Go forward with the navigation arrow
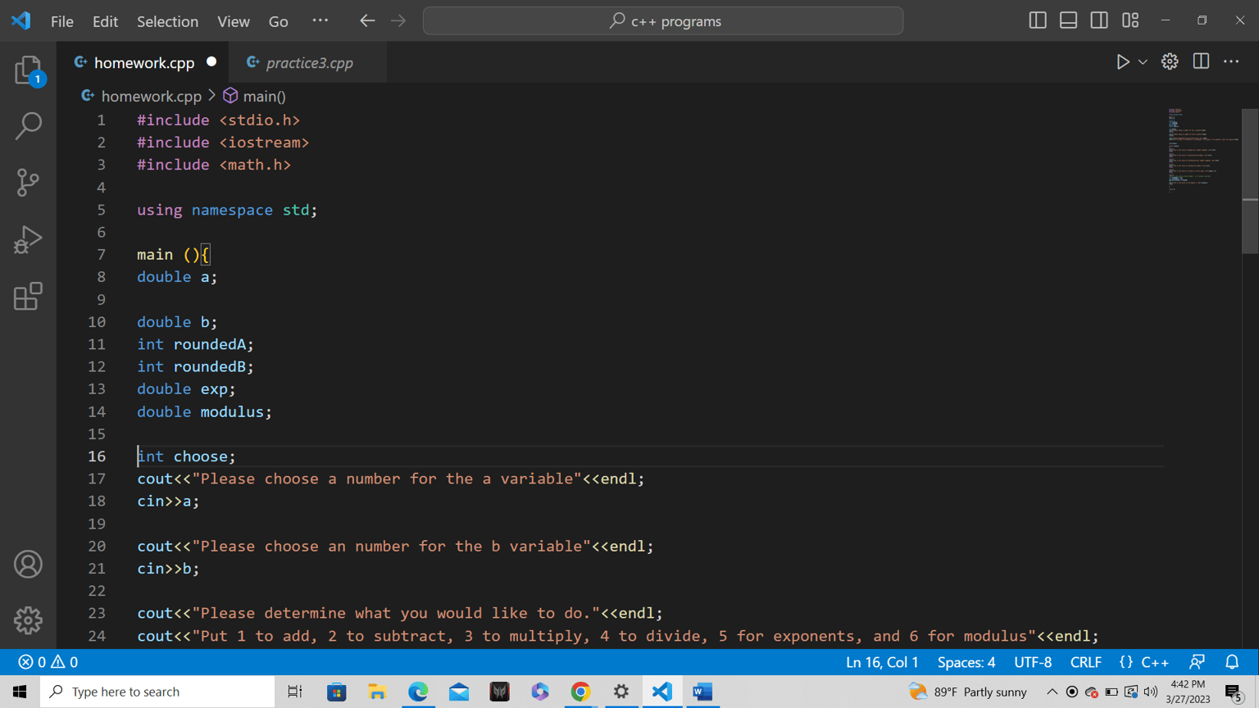 [x=398, y=21]
